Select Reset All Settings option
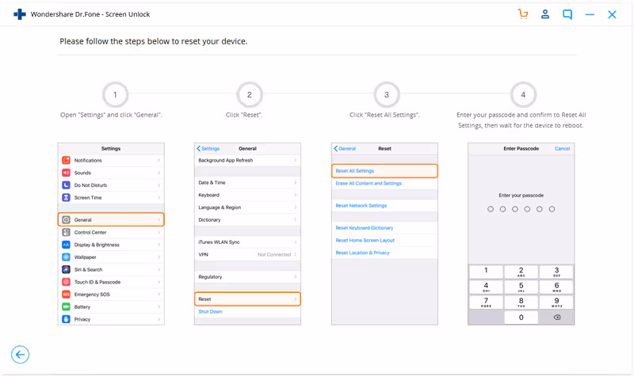 point(384,171)
